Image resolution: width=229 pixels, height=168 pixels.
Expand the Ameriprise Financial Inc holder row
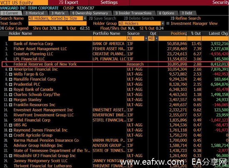(10, 69)
